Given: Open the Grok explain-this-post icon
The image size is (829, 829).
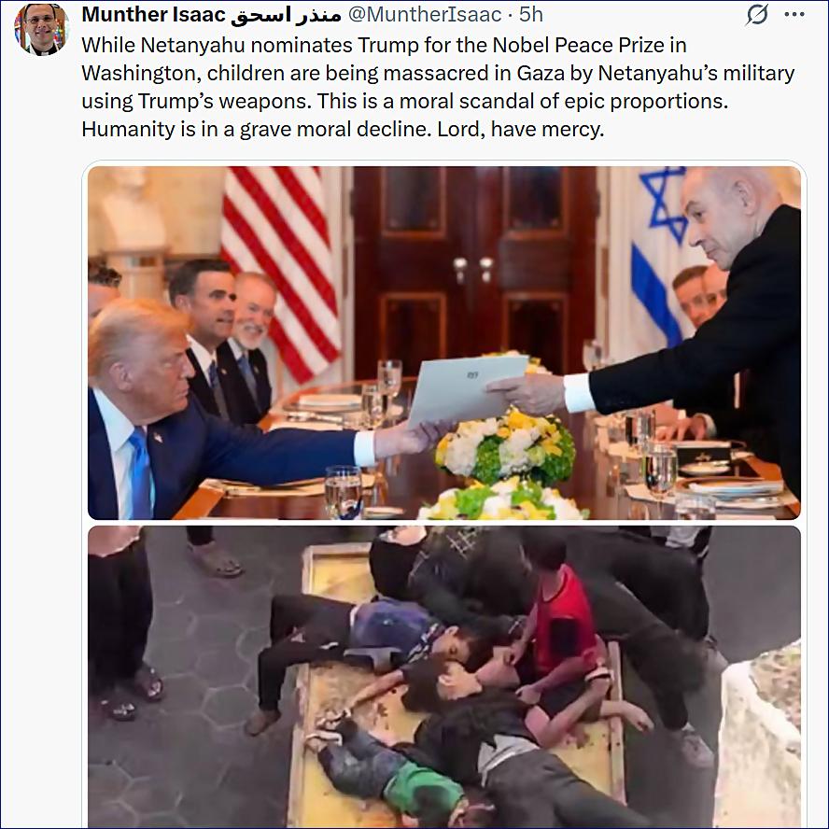Looking at the screenshot, I should pyautogui.click(x=757, y=15).
